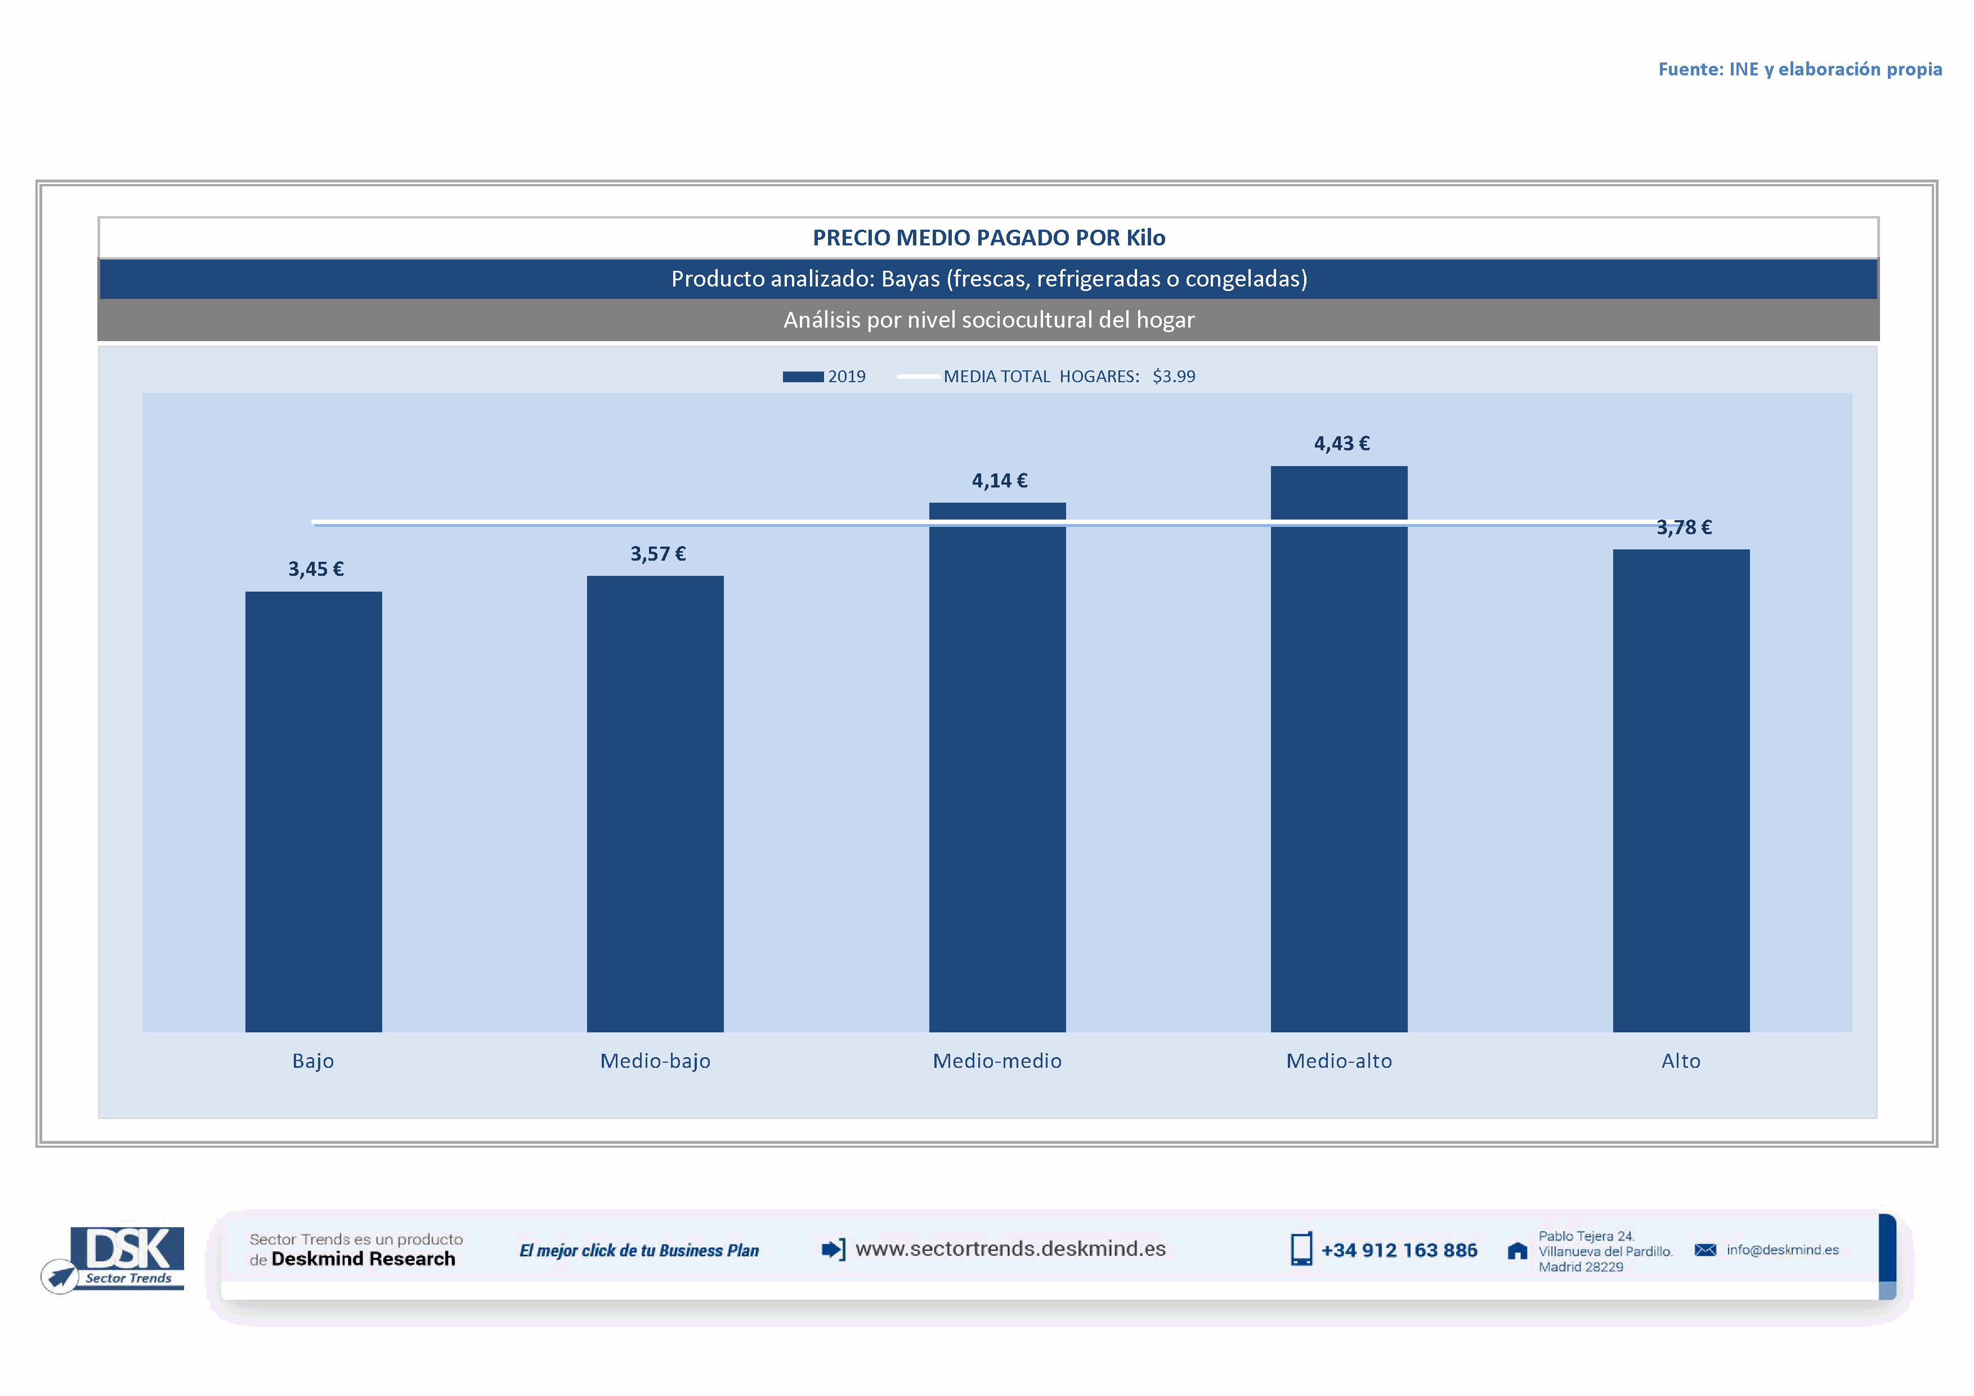
Task: Click the Fuente: INE source text
Action: pos(1800,69)
